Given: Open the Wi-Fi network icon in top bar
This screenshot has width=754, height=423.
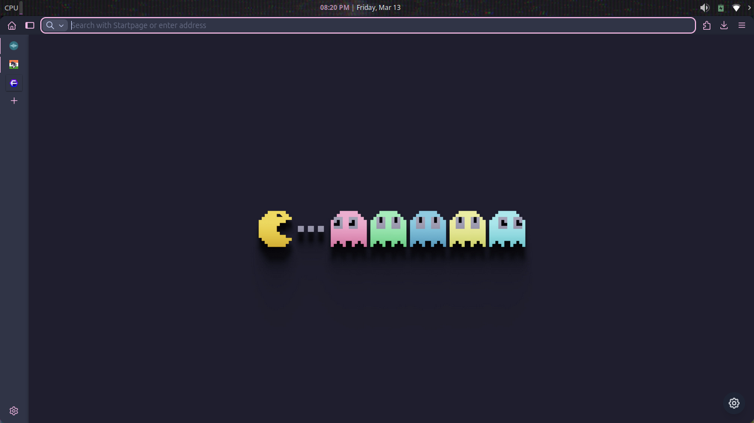Looking at the screenshot, I should [736, 8].
